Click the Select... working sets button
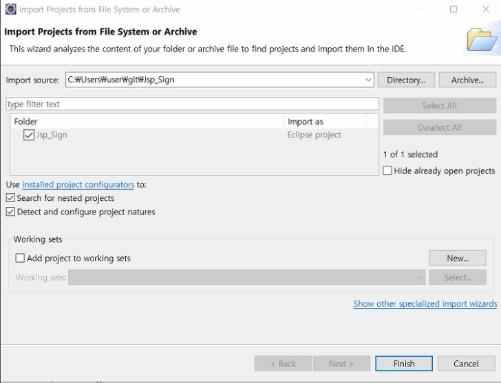Viewport: 501px width, 383px height. [458, 277]
